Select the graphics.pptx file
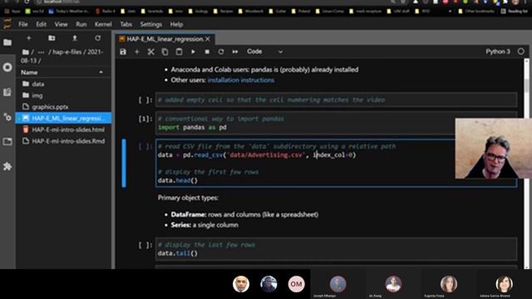 pos(63,107)
